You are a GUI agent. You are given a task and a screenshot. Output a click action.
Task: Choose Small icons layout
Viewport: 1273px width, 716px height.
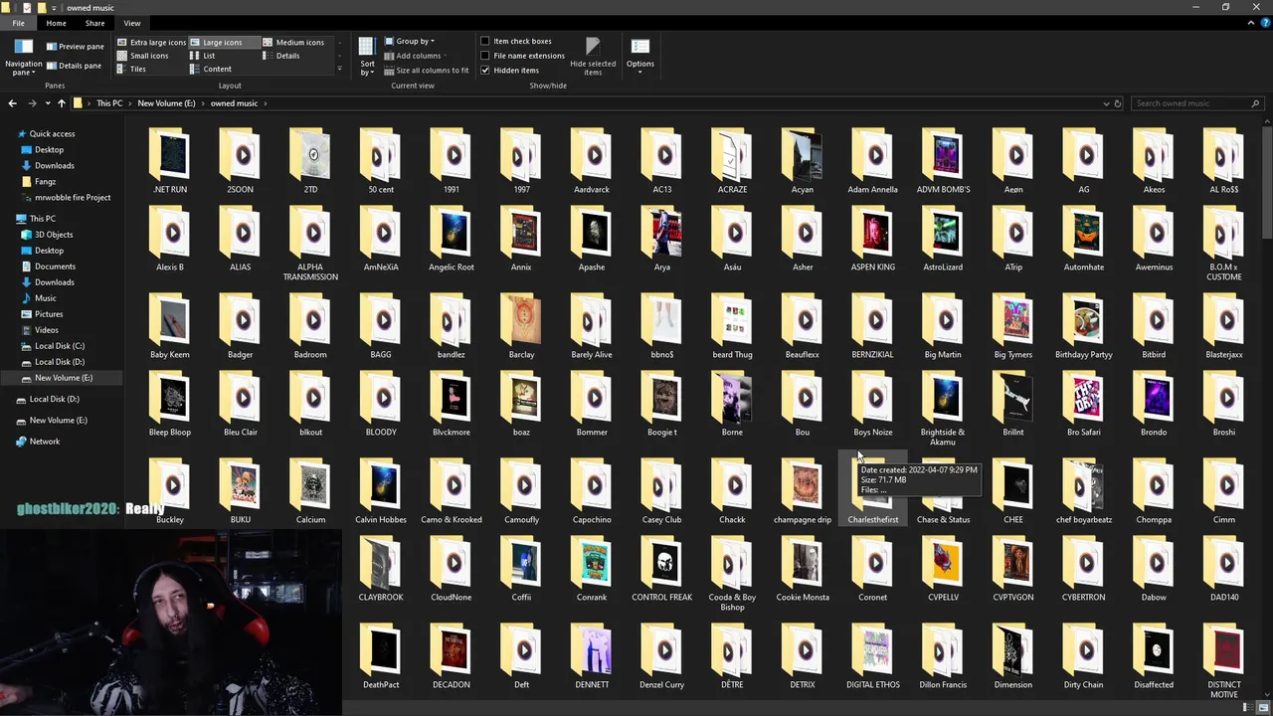coord(143,56)
